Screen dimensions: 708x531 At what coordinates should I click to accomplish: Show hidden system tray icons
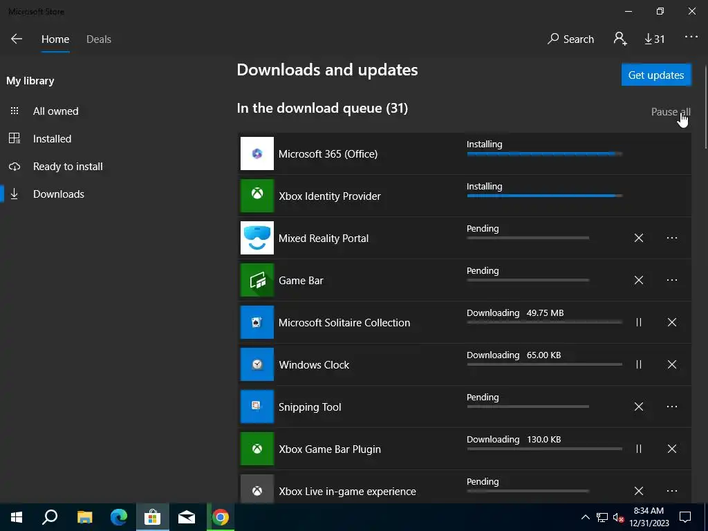tap(585, 517)
